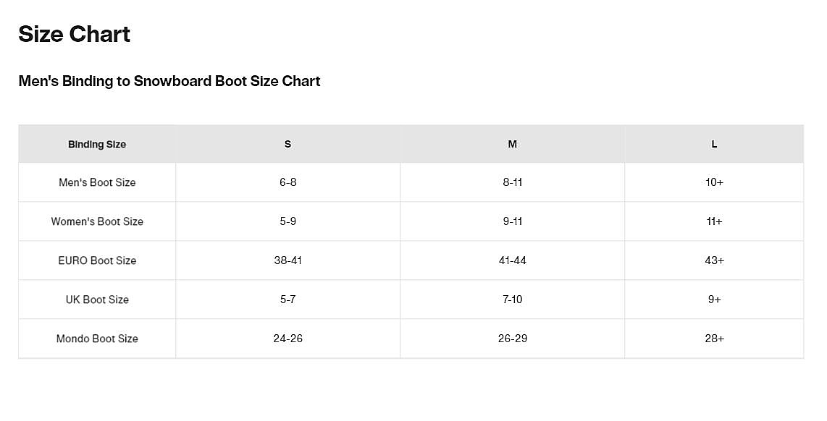Image resolution: width=827 pixels, height=421 pixels.
Task: Select the men's medium cell "8-11"
Action: pyautogui.click(x=512, y=182)
